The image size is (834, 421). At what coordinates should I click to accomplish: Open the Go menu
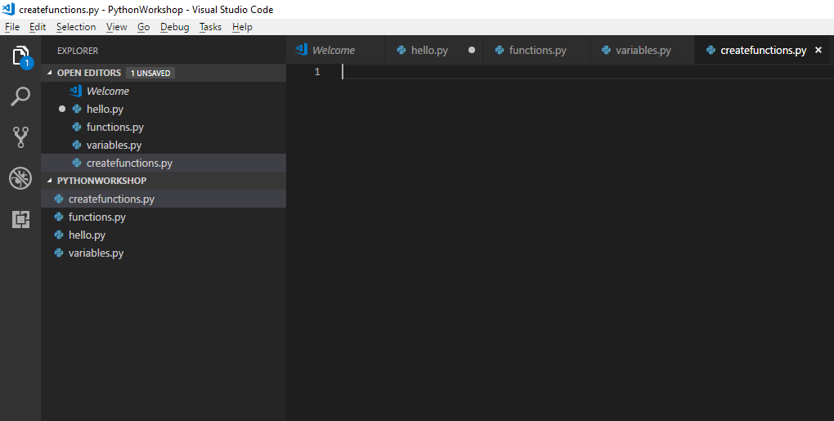coord(144,27)
